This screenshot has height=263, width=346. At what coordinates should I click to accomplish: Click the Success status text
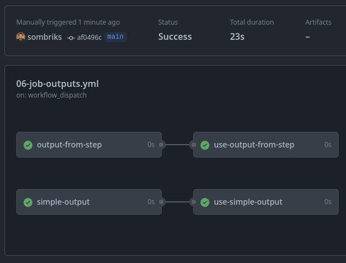tap(175, 37)
